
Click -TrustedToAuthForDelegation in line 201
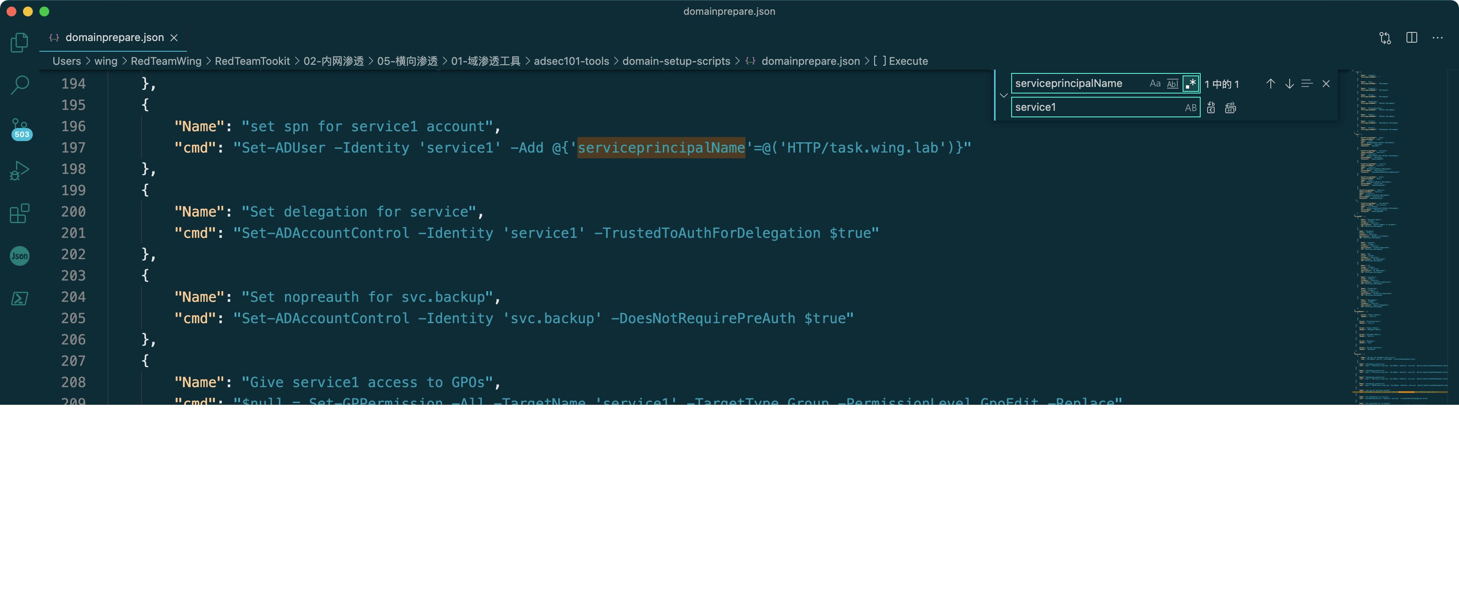tap(707, 233)
